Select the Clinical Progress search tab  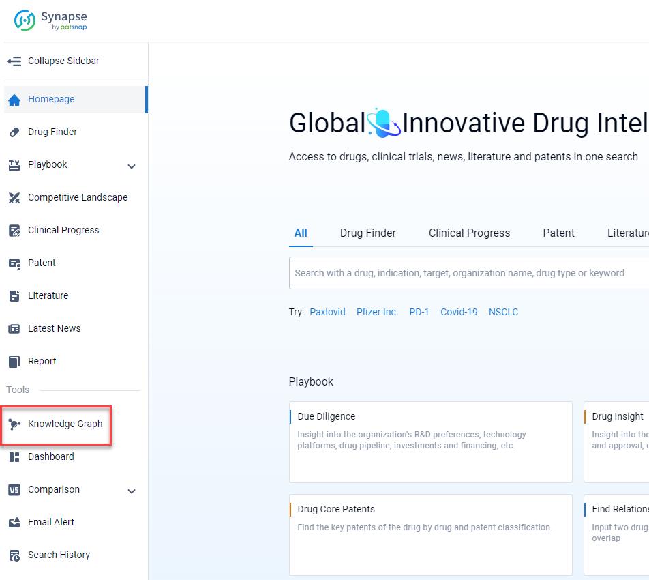[x=469, y=233]
